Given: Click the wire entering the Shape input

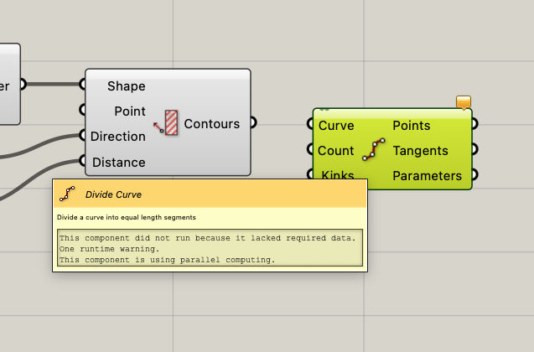Looking at the screenshot, I should [x=53, y=84].
